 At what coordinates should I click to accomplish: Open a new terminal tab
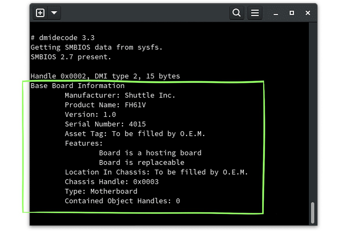(40, 13)
